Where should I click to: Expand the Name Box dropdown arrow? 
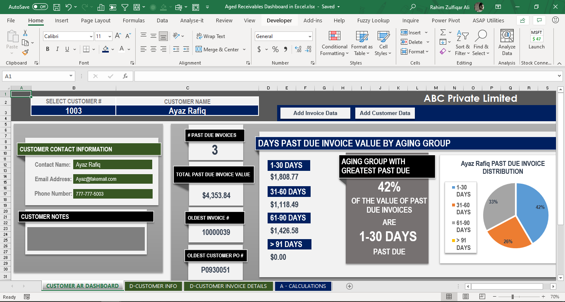pos(71,76)
